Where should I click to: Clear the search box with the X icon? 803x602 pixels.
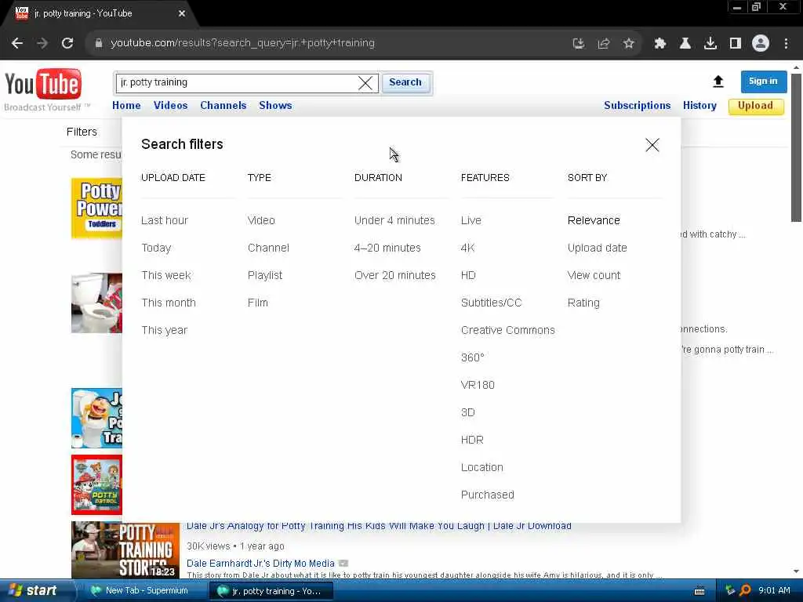pos(365,83)
